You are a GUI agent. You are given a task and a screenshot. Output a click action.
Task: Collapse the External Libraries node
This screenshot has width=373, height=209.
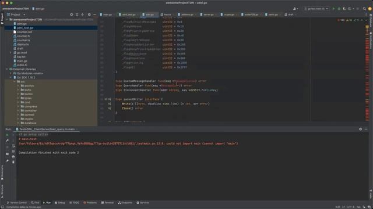[7, 69]
